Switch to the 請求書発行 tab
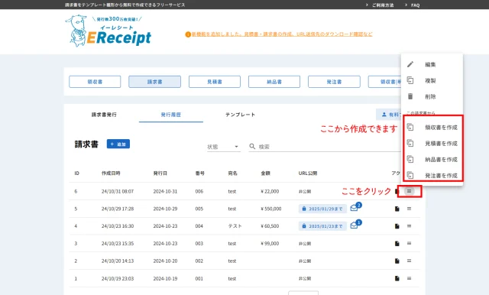 [x=104, y=115]
